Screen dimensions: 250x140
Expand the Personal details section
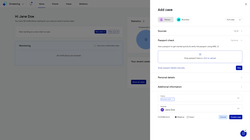[200, 78]
